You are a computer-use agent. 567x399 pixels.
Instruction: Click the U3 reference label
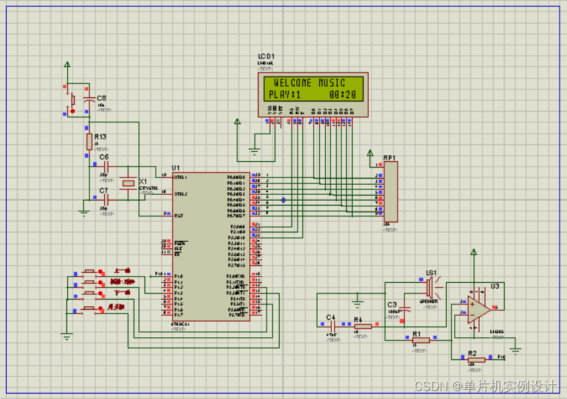coord(495,286)
